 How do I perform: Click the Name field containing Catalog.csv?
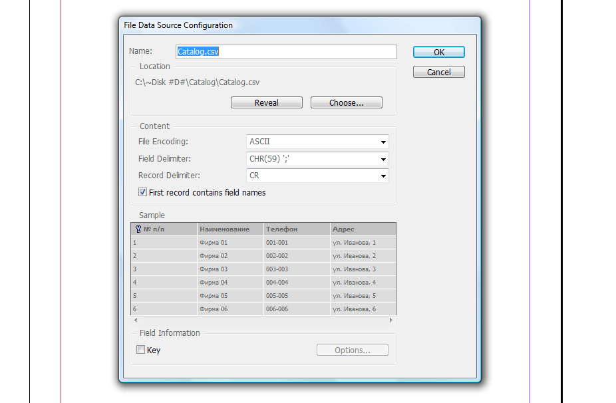(286, 52)
